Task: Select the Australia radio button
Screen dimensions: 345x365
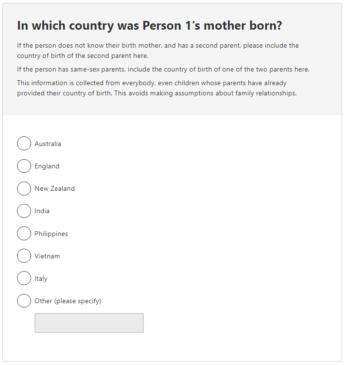Action: tap(24, 144)
